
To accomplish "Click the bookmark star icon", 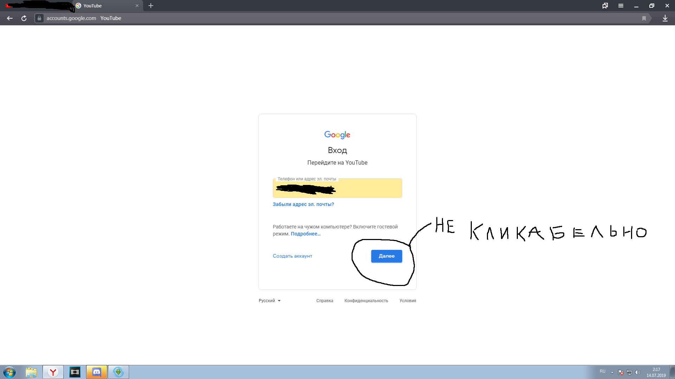I will tap(643, 18).
